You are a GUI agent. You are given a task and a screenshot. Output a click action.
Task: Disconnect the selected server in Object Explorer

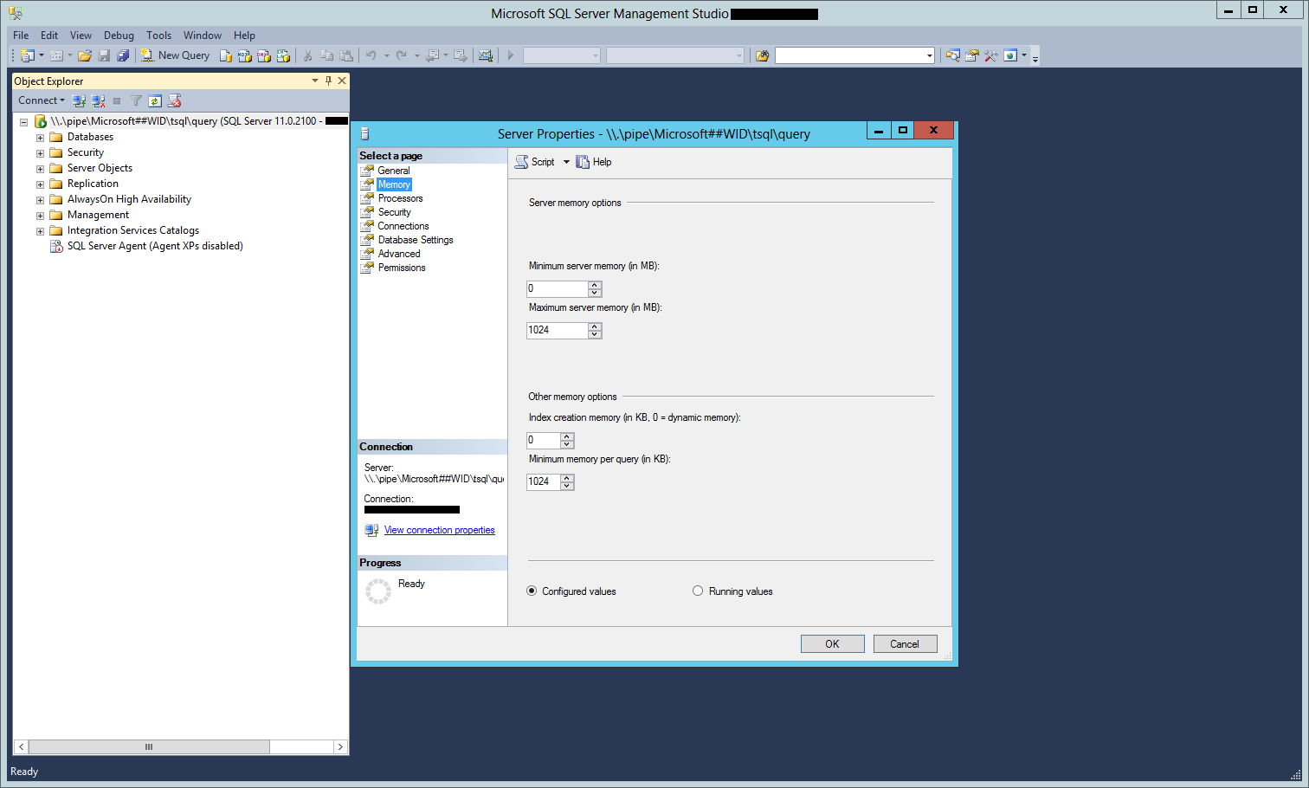tap(98, 100)
